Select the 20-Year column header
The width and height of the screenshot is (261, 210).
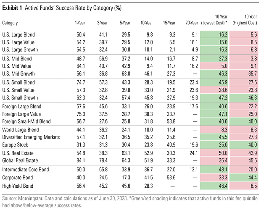point(192,23)
